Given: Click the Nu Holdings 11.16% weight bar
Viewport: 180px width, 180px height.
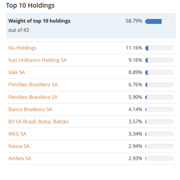Looking at the screenshot, I should pos(159,48).
